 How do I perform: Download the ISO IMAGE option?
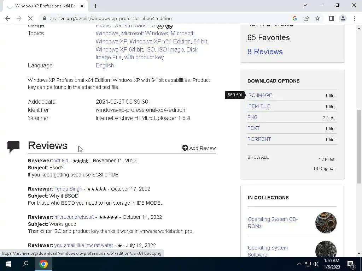[x=260, y=95]
